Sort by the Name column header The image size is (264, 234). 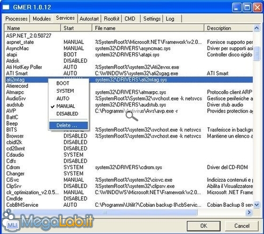(33, 28)
